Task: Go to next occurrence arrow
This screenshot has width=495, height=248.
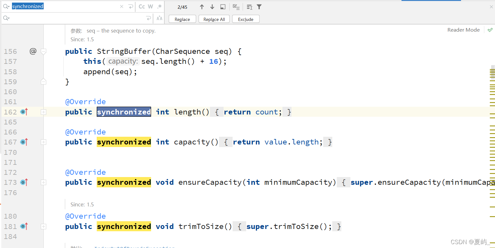Action: point(212,7)
